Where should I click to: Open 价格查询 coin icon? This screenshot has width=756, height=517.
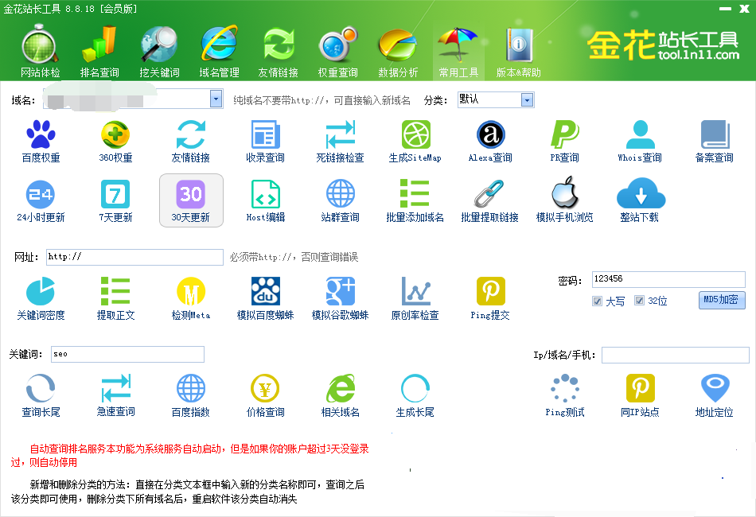266,395
